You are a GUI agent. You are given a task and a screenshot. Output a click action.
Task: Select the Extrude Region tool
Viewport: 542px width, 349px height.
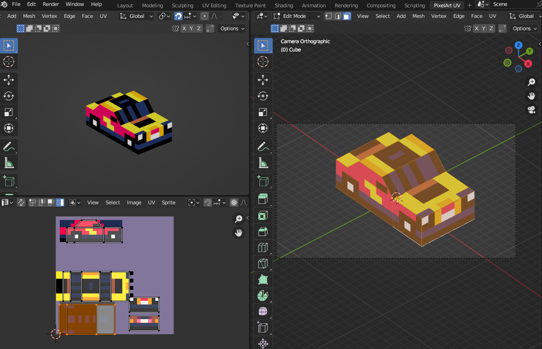click(x=263, y=199)
